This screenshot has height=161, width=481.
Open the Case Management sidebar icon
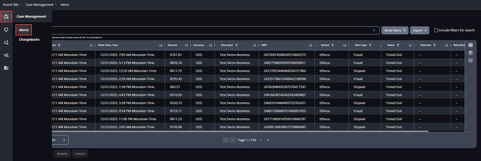[x=6, y=17]
